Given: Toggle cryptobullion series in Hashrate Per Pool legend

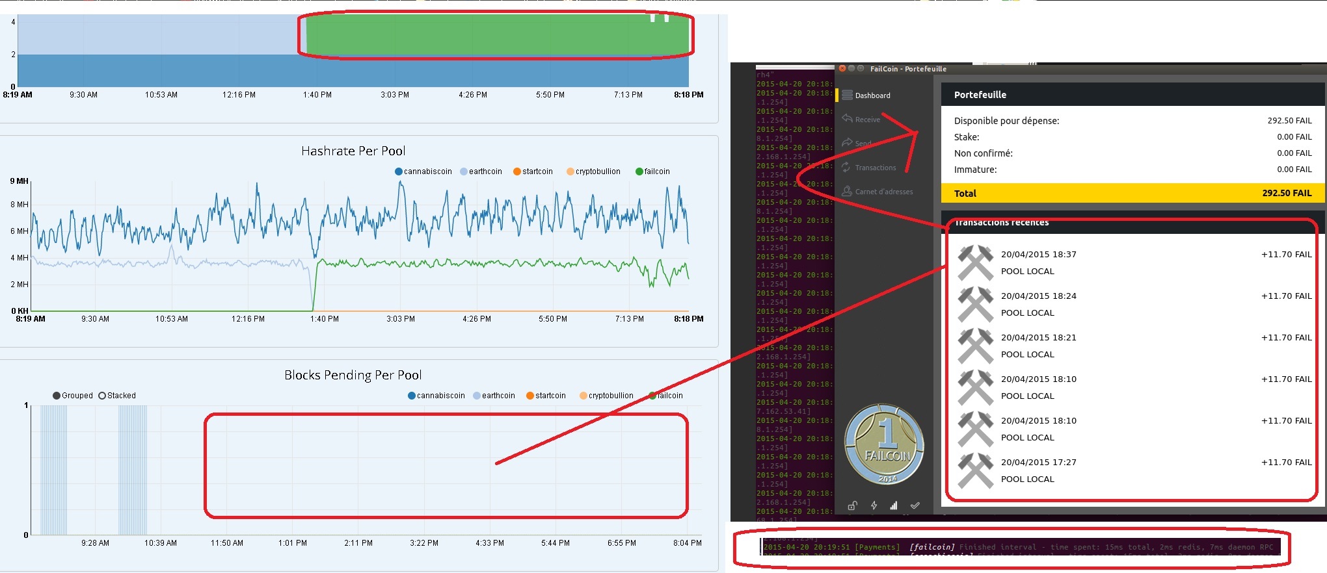Looking at the screenshot, I should coord(593,172).
